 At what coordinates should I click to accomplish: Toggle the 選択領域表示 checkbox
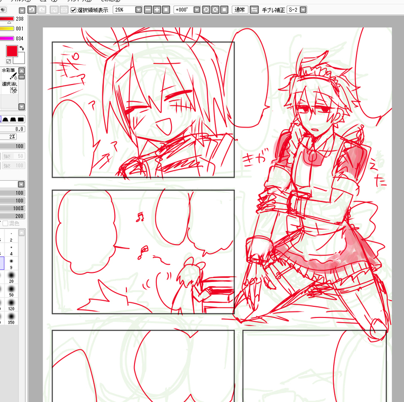(x=73, y=10)
